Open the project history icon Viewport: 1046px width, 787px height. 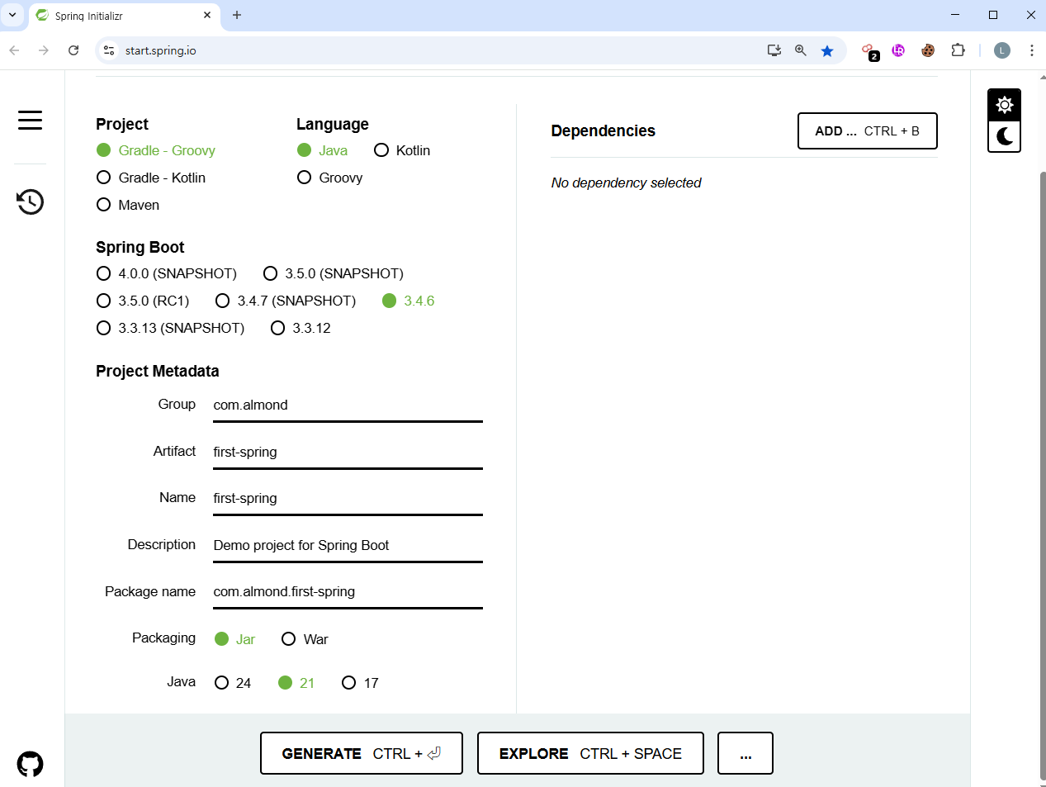(30, 201)
